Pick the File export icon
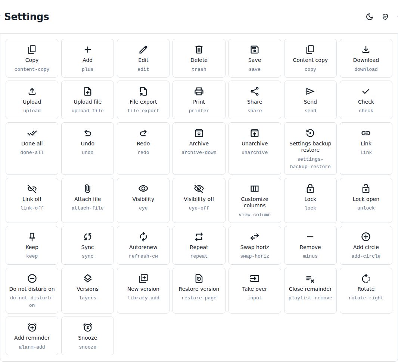 coord(143,91)
